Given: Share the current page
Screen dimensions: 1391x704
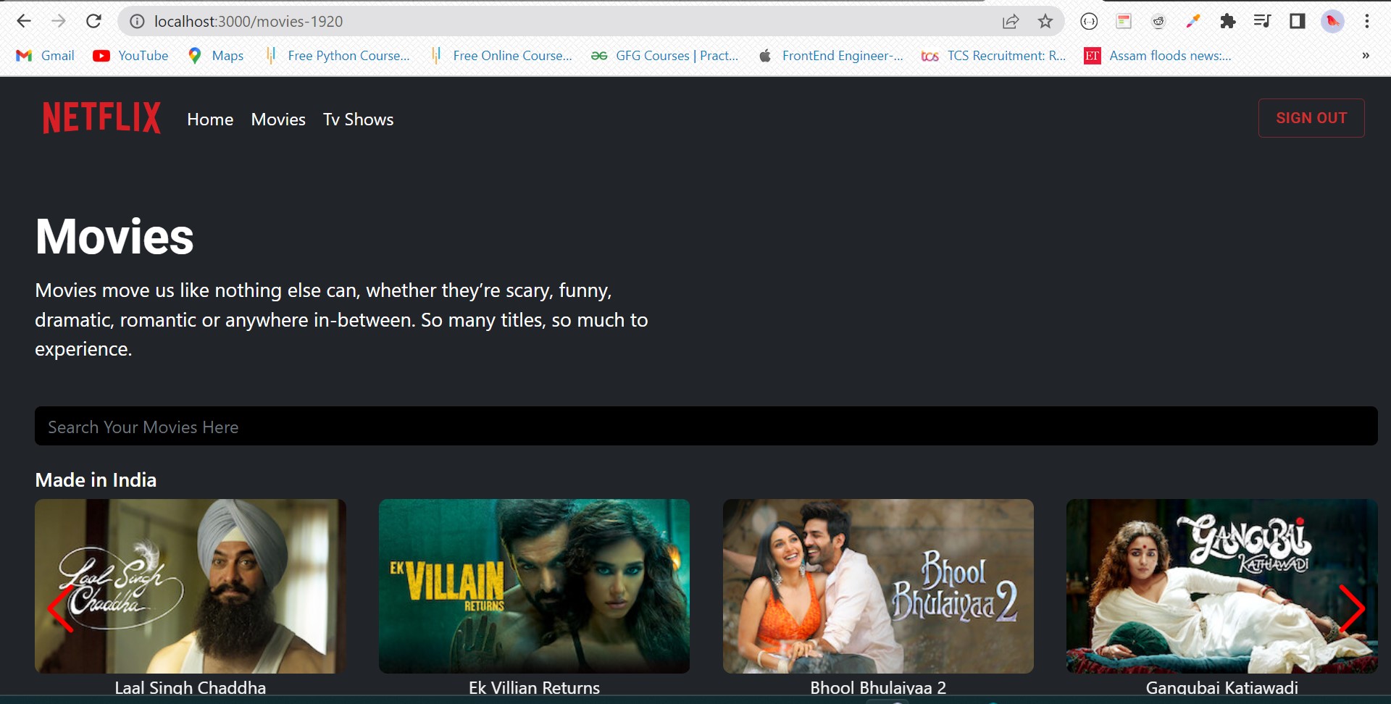Looking at the screenshot, I should click(x=1011, y=21).
